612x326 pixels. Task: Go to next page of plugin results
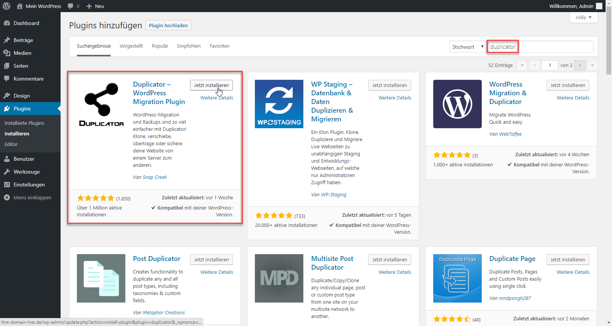tap(580, 65)
